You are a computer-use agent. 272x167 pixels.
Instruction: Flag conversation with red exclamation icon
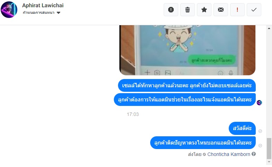pyautogui.click(x=237, y=10)
